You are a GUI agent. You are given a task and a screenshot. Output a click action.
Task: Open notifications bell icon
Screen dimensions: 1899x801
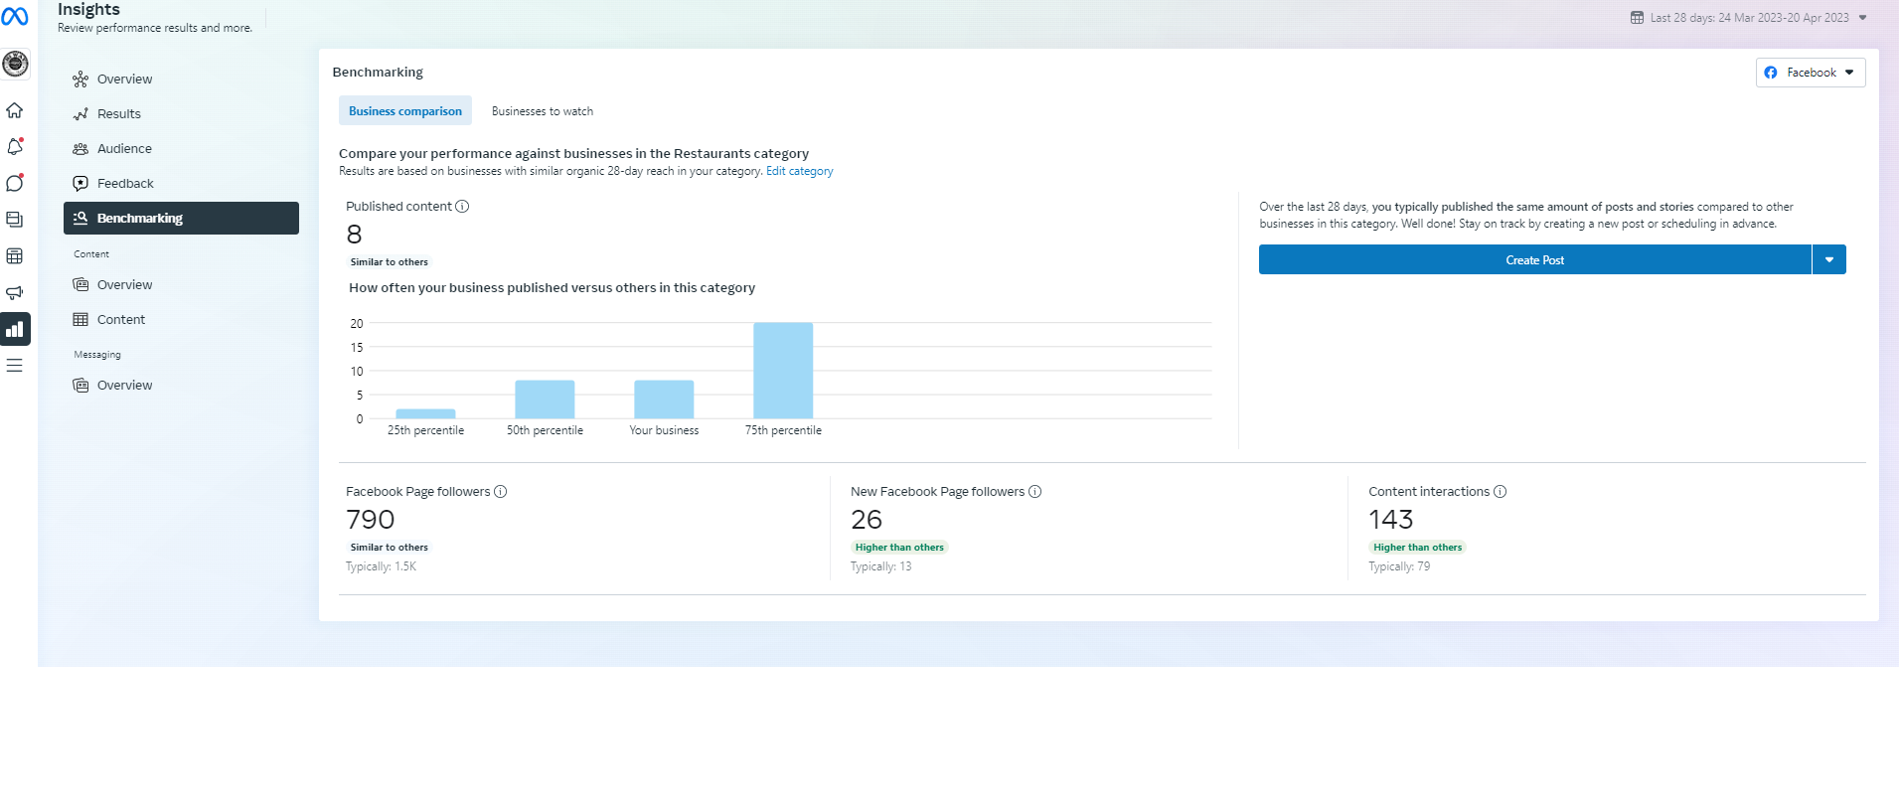coord(15,146)
